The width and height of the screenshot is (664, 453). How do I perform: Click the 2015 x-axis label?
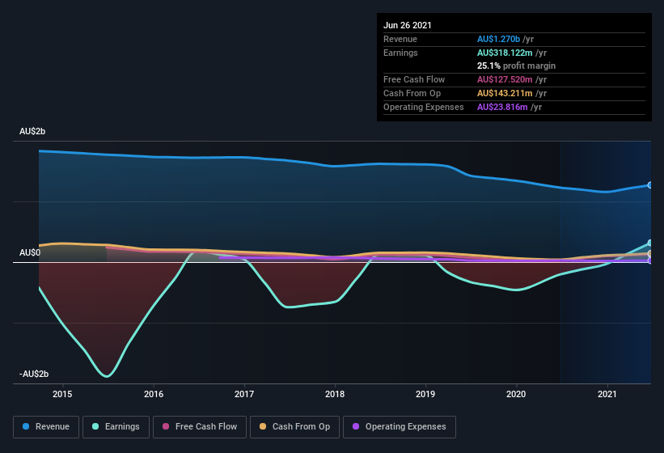tap(62, 394)
